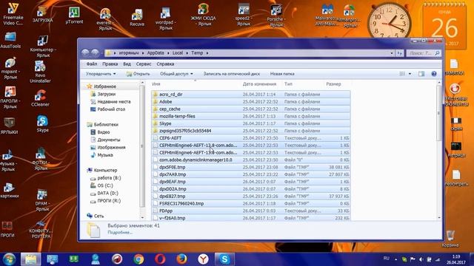Open the Вид menu
The height and width of the screenshot is (266, 474).
(127, 64)
